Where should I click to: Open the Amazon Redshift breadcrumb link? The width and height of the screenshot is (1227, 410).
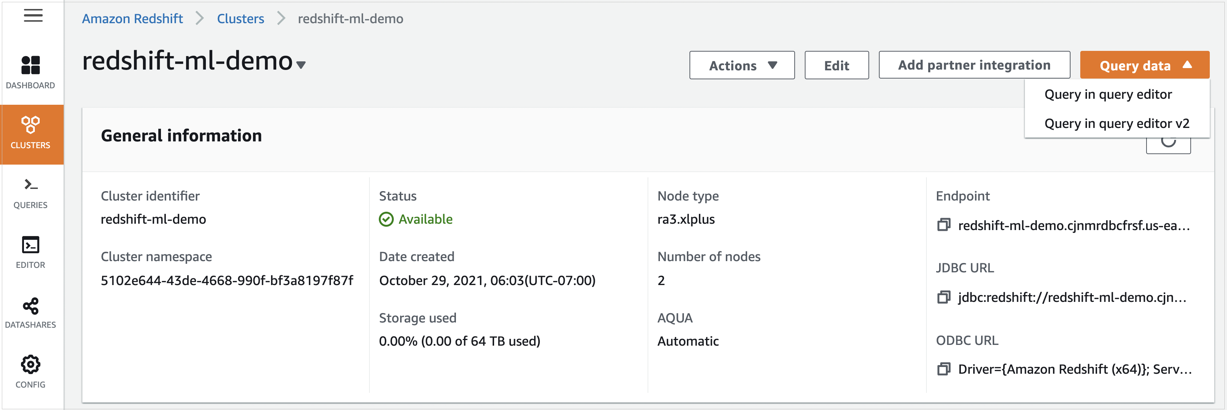click(132, 19)
